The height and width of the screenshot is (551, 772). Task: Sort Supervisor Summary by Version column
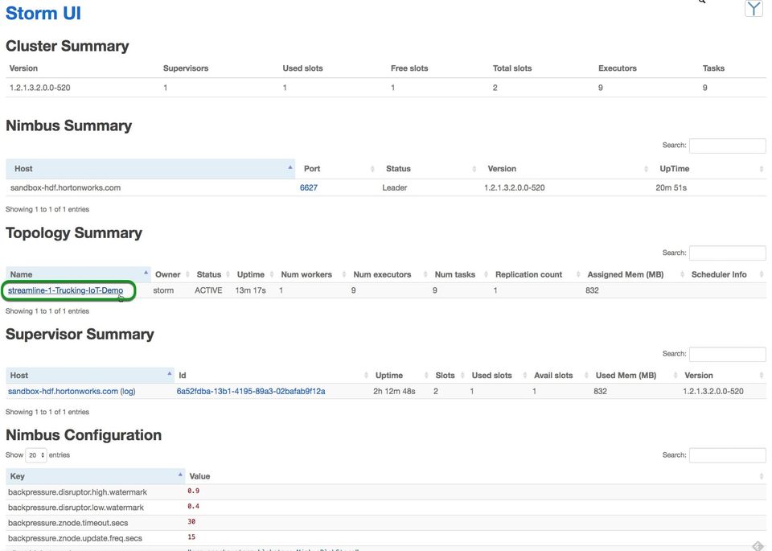(723, 375)
